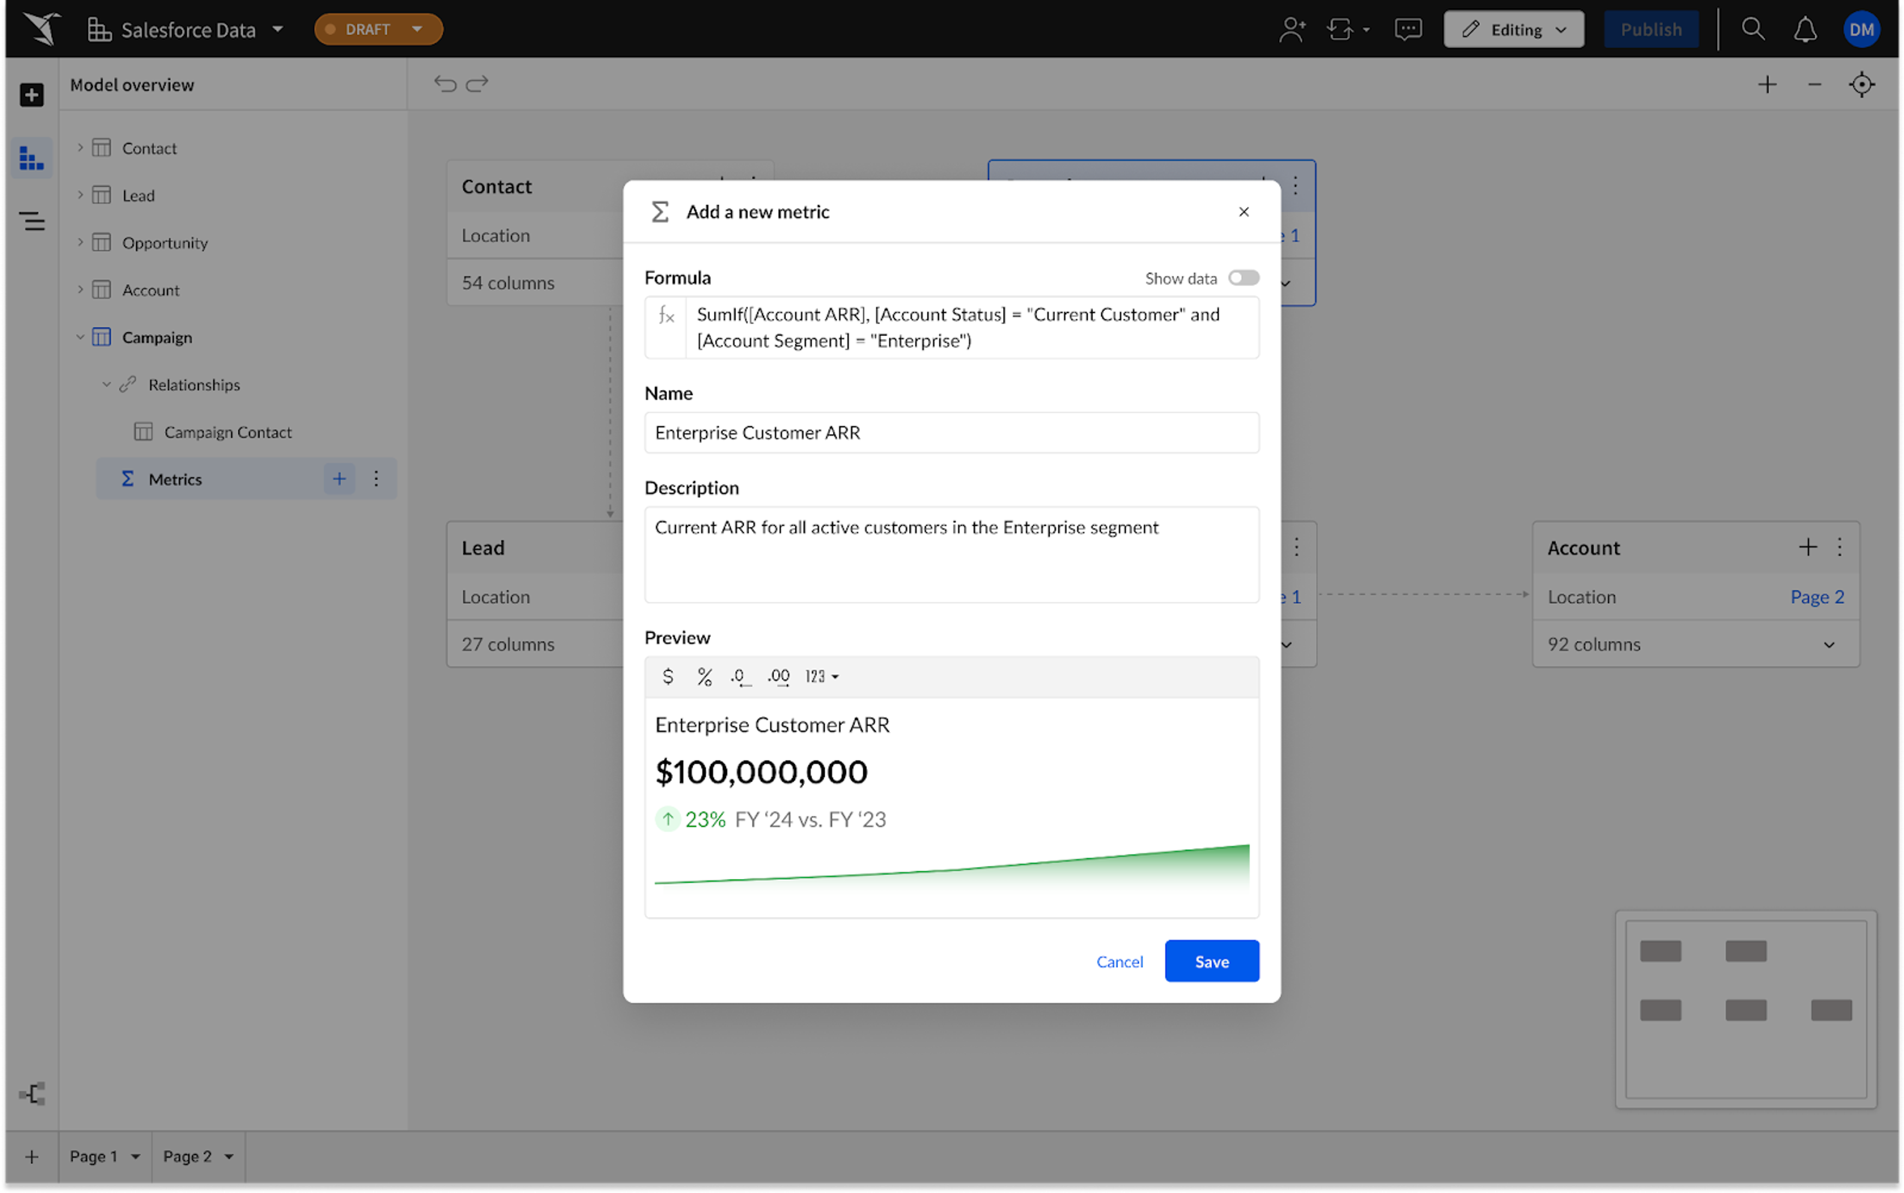
Task: Click the Lead card title
Action: tap(482, 548)
